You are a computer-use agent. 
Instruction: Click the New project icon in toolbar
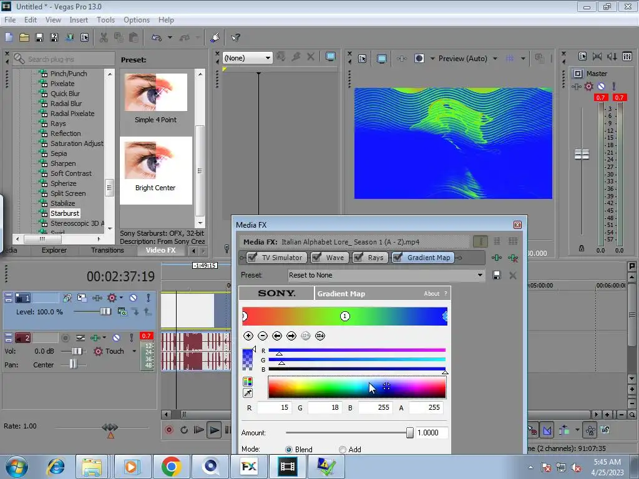tap(9, 37)
